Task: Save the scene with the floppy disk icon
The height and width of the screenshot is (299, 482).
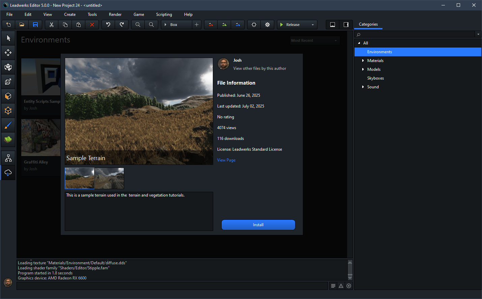Action: [x=35, y=25]
